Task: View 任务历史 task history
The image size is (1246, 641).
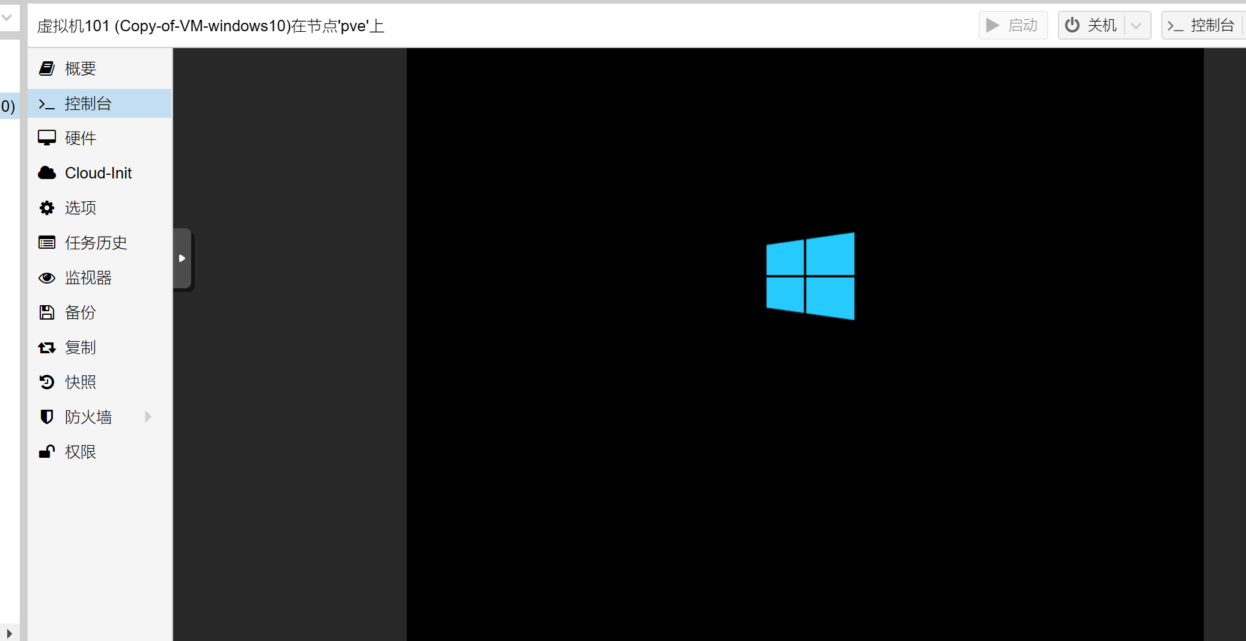Action: tap(100, 243)
